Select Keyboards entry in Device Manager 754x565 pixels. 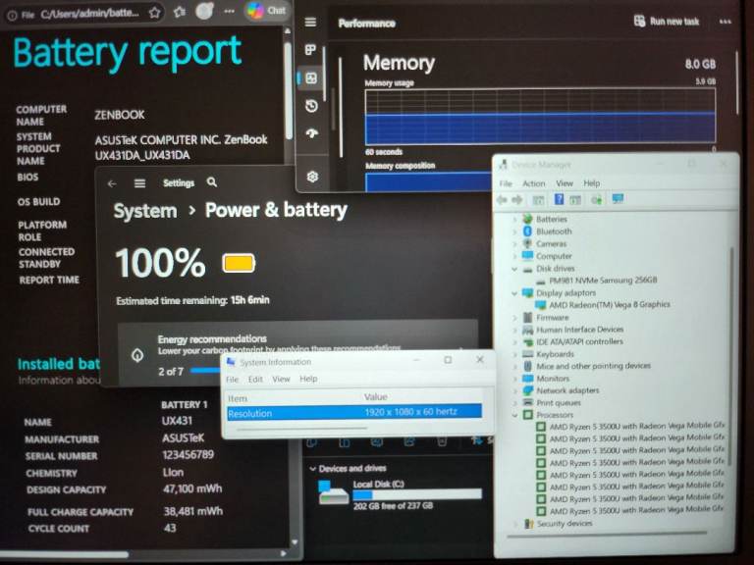pos(555,354)
